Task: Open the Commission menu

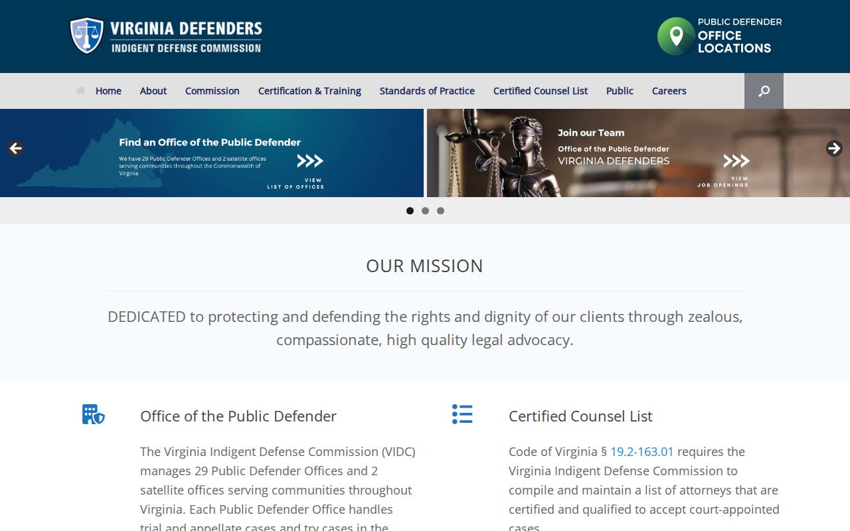Action: pos(212,91)
